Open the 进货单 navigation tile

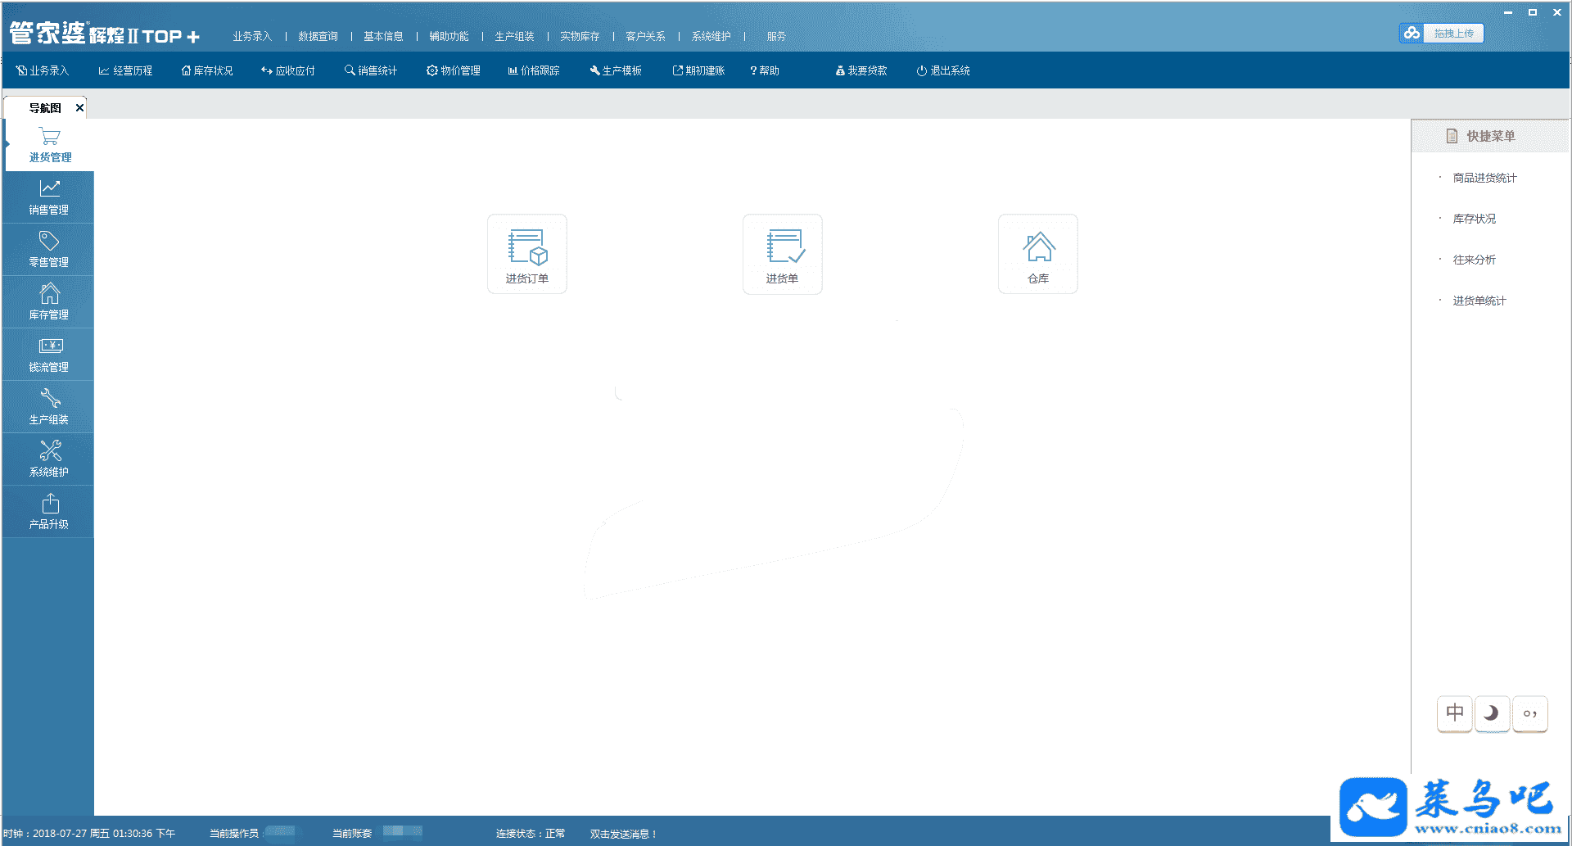(783, 254)
